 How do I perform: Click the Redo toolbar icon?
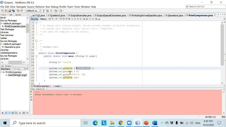click(22, 11)
